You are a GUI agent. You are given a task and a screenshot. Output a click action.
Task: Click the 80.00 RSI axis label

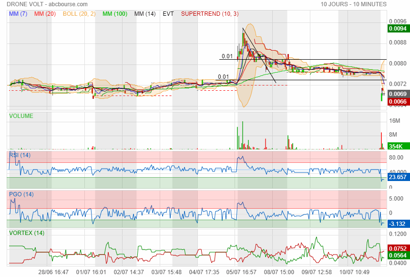[396, 157]
